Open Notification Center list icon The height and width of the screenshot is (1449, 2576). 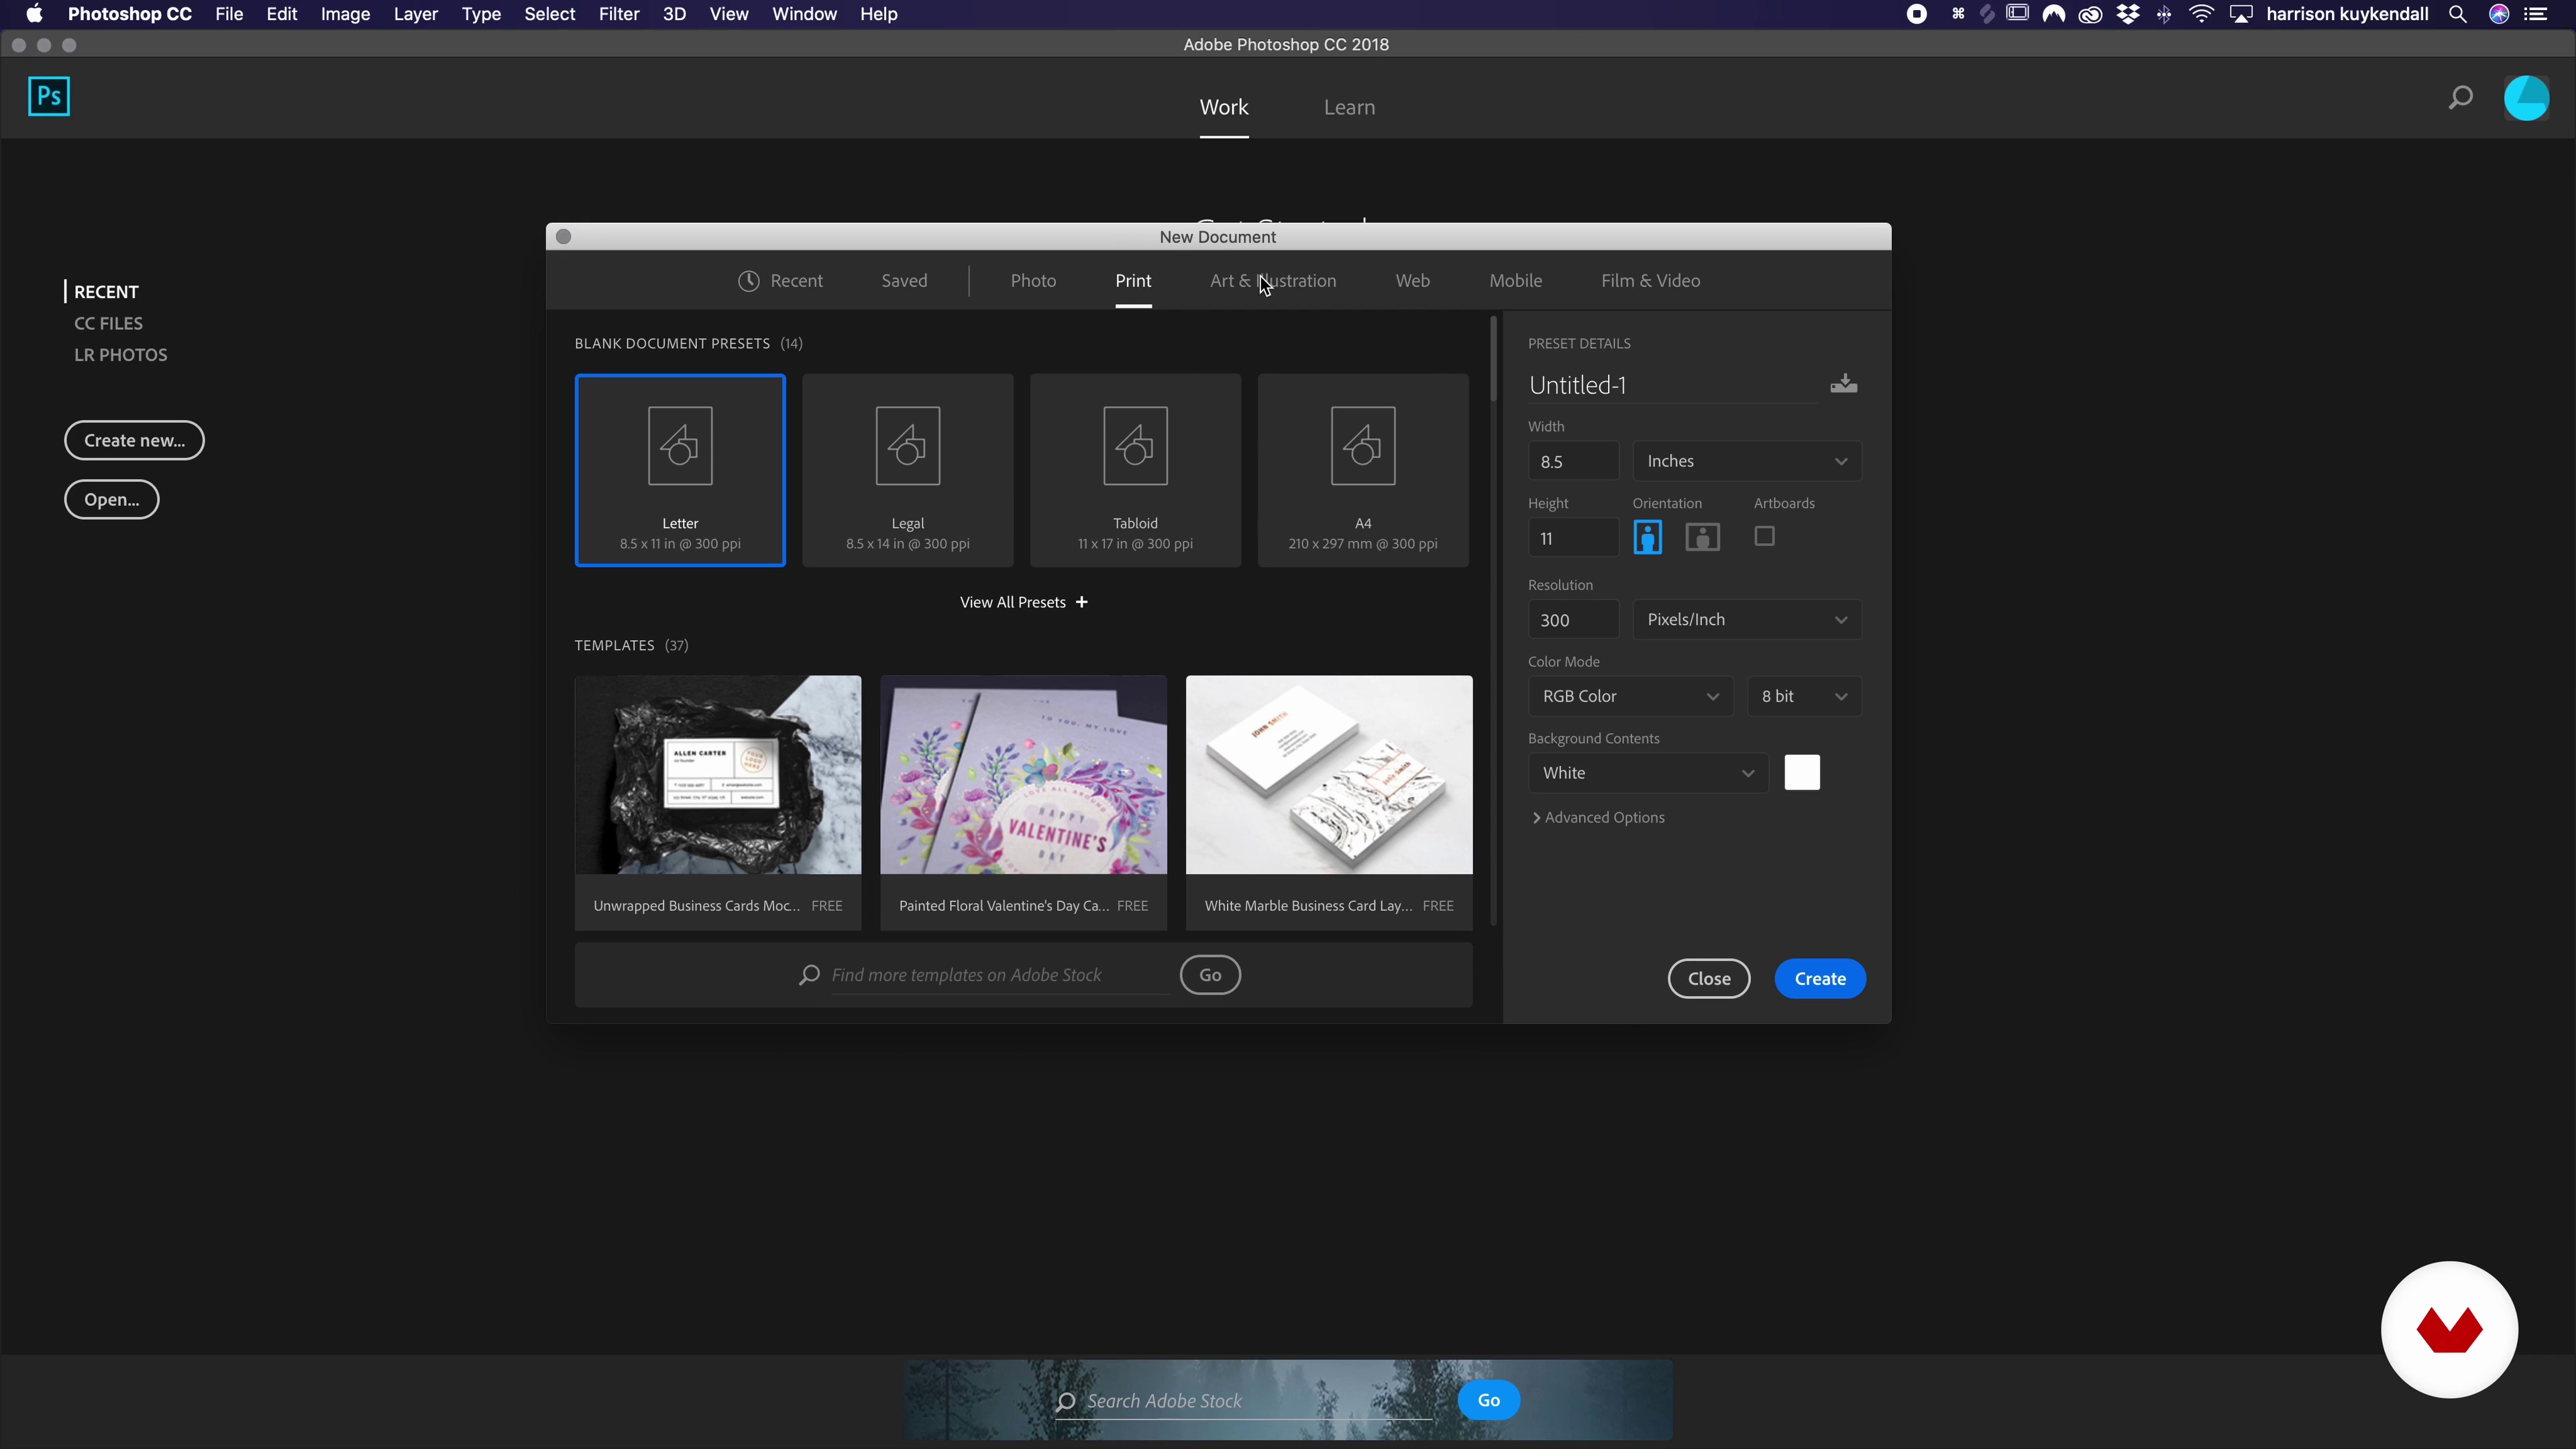2535,14
